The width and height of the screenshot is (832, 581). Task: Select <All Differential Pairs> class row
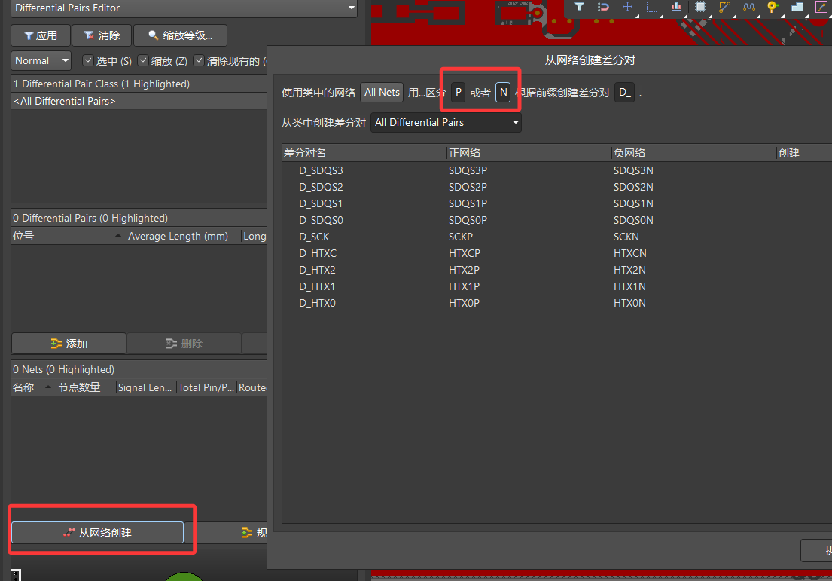(x=139, y=101)
